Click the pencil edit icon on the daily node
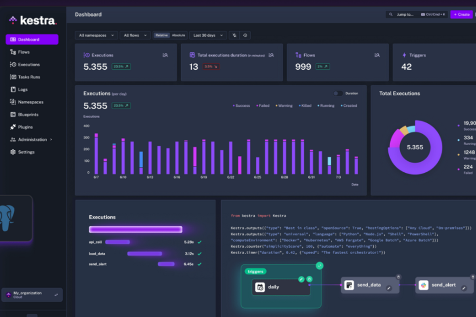This screenshot has height=317, width=476. 301,279
